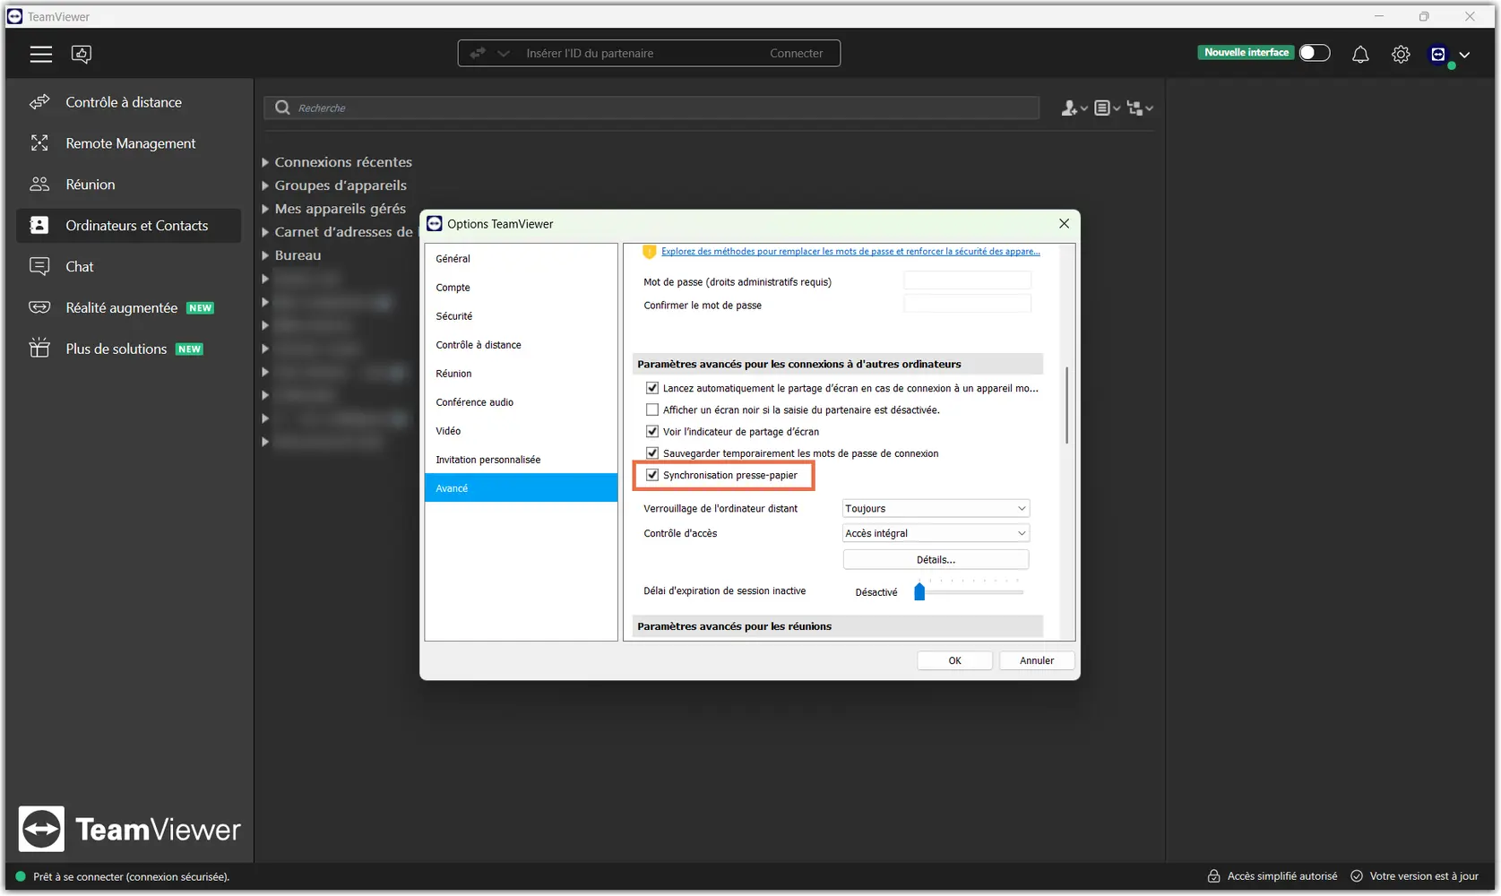This screenshot has width=1501, height=896.
Task: Click the connection mode arrows icon
Action: [x=478, y=54]
